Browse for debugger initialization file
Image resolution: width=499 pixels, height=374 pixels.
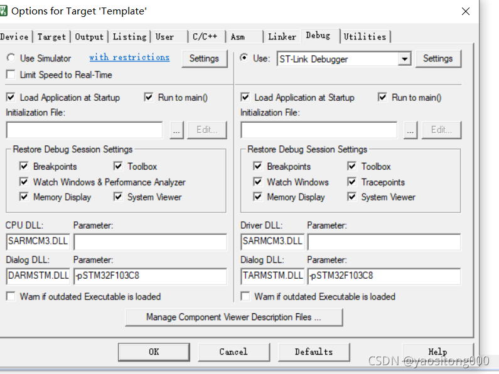(410, 130)
